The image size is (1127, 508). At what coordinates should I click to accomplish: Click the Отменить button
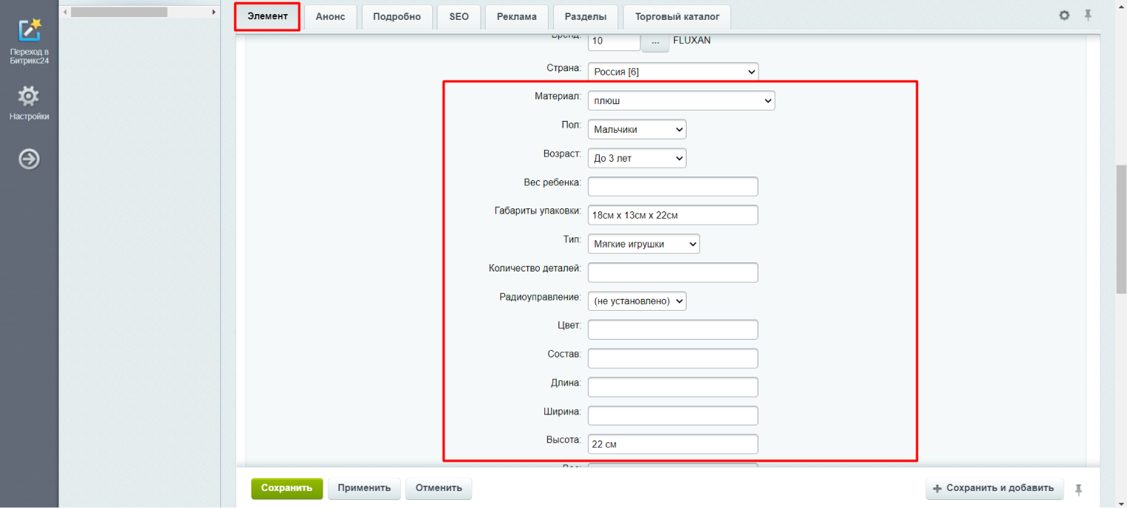coord(438,488)
